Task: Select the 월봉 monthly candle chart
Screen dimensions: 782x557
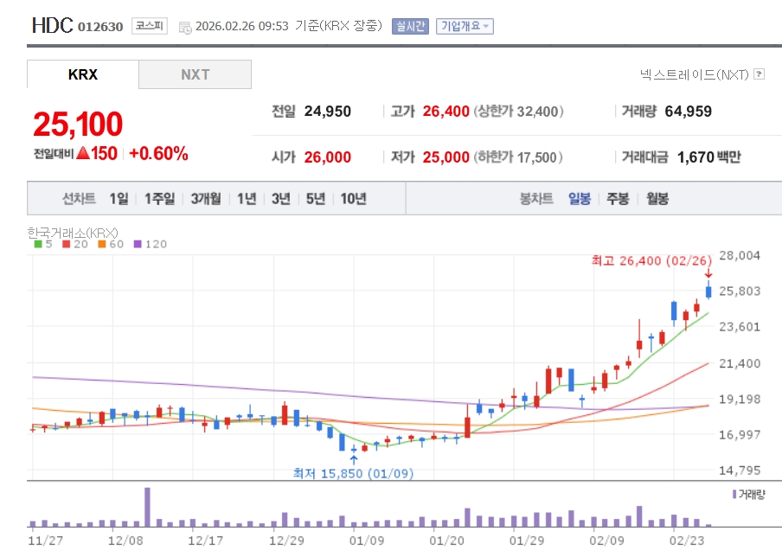Action: pos(657,198)
